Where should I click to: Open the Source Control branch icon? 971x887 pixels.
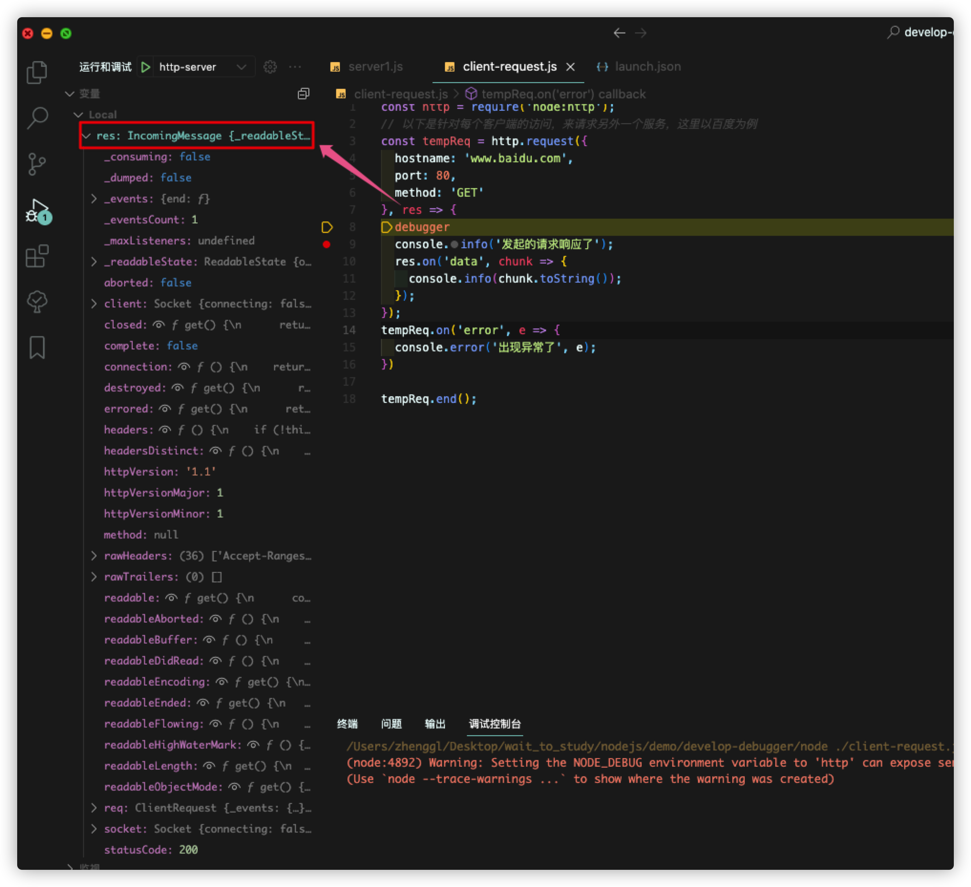coord(37,164)
